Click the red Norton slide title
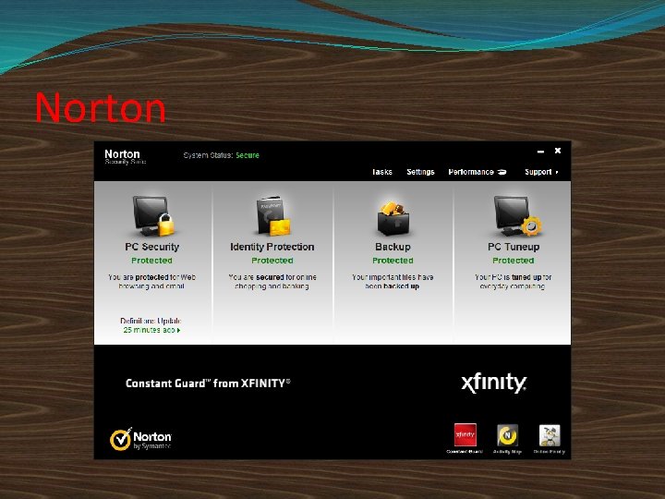This screenshot has height=499, width=665. [100, 108]
